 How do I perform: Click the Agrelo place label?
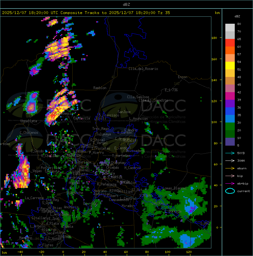(74, 183)
